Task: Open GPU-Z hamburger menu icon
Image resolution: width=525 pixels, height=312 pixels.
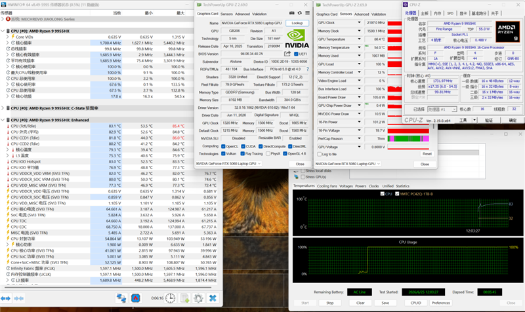Action: click(x=307, y=13)
